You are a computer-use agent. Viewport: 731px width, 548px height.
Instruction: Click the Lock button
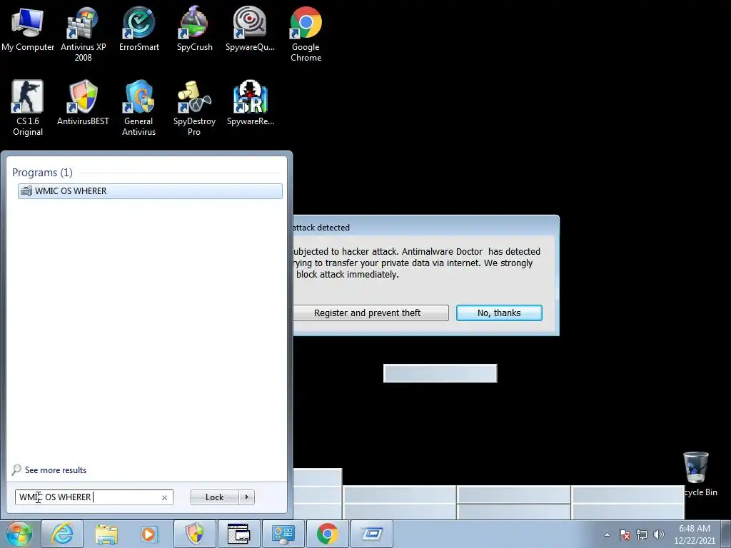pyautogui.click(x=214, y=497)
